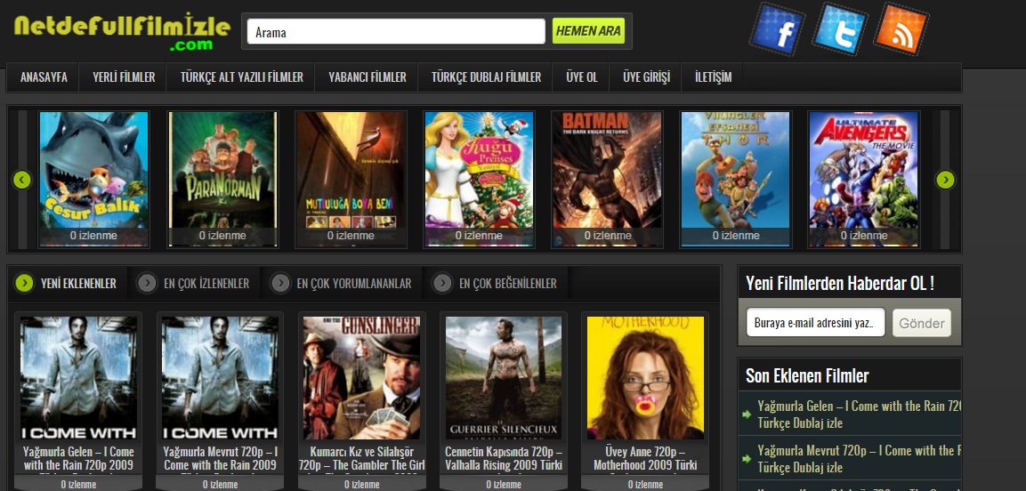Viewport: 1026px width, 491px height.
Task: Open sidebar link Yağmurla Gelen Türkçe Dublaj
Action: click(859, 415)
